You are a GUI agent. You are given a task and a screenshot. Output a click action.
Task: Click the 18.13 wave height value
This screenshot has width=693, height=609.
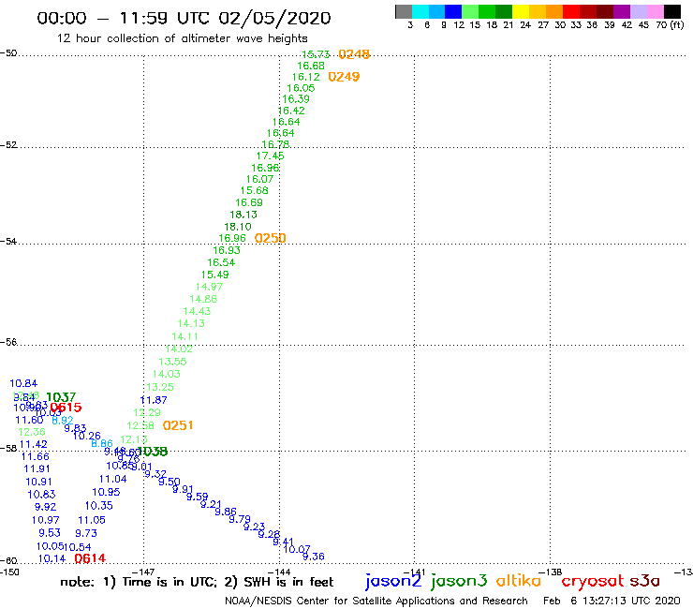pyautogui.click(x=243, y=215)
